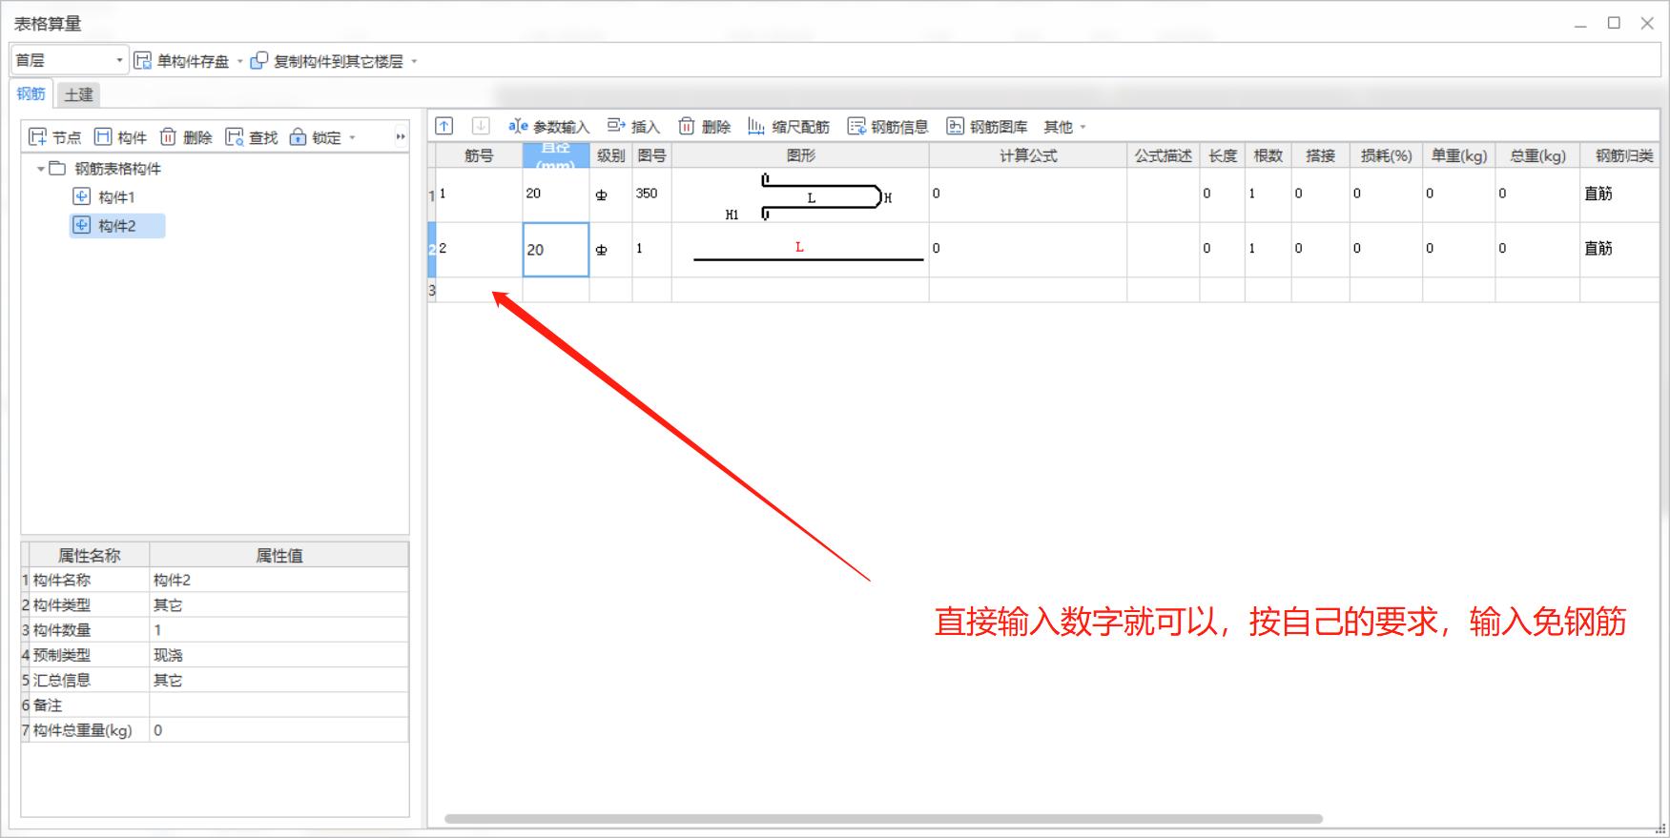
Task: Click the 构件2 item icon
Action: tap(82, 225)
